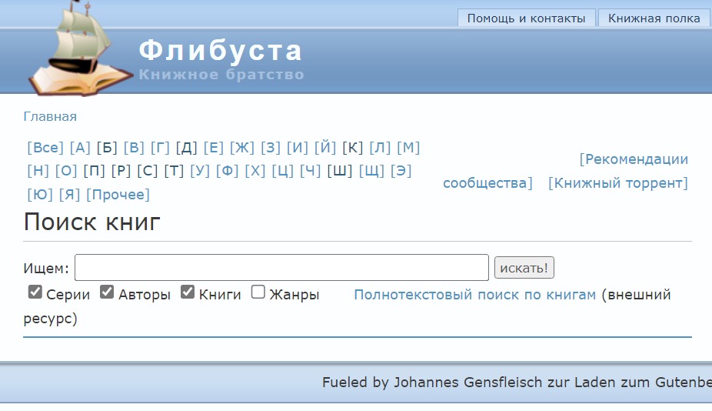Open the Книжный торрент link
The image size is (712, 411).
618,183
